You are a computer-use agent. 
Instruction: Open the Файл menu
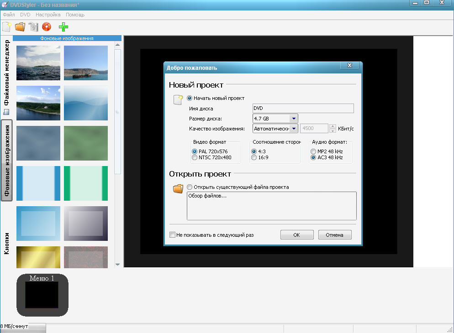[x=9, y=15]
